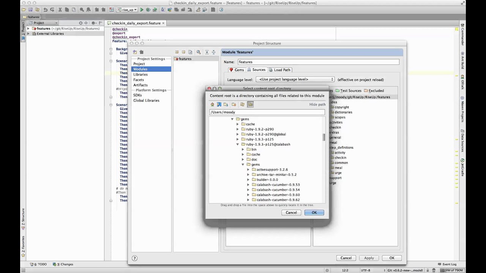The height and width of the screenshot is (273, 486).
Task: Expand External Libraries in Project panel
Action: tap(28, 34)
